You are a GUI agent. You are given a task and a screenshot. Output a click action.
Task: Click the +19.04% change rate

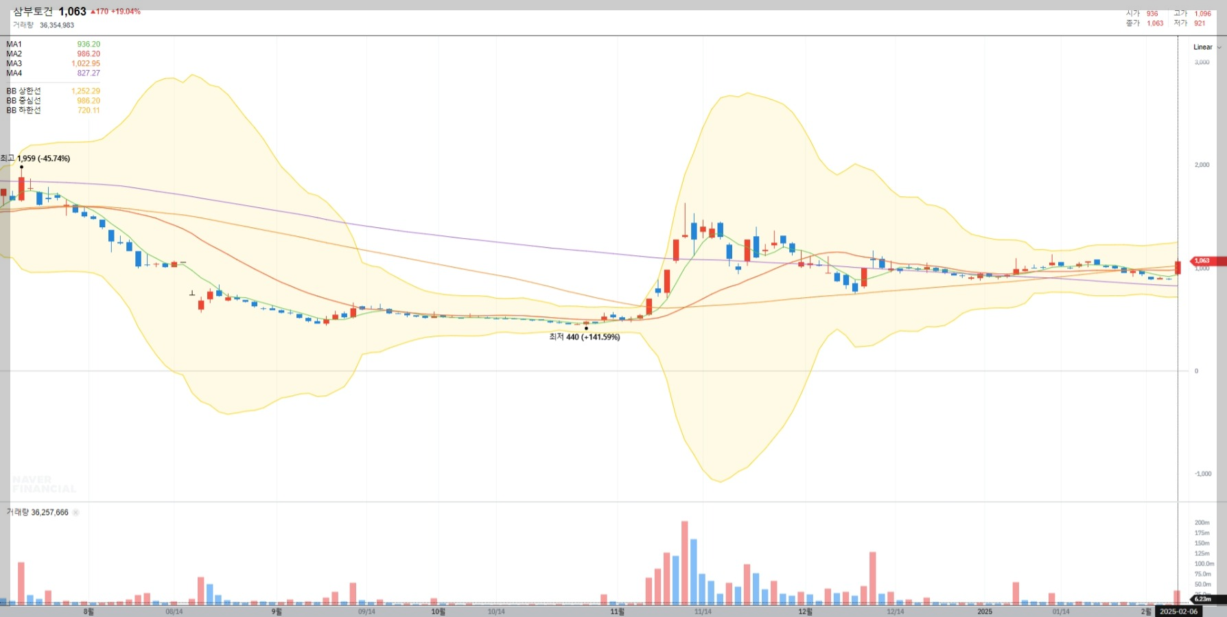[126, 12]
